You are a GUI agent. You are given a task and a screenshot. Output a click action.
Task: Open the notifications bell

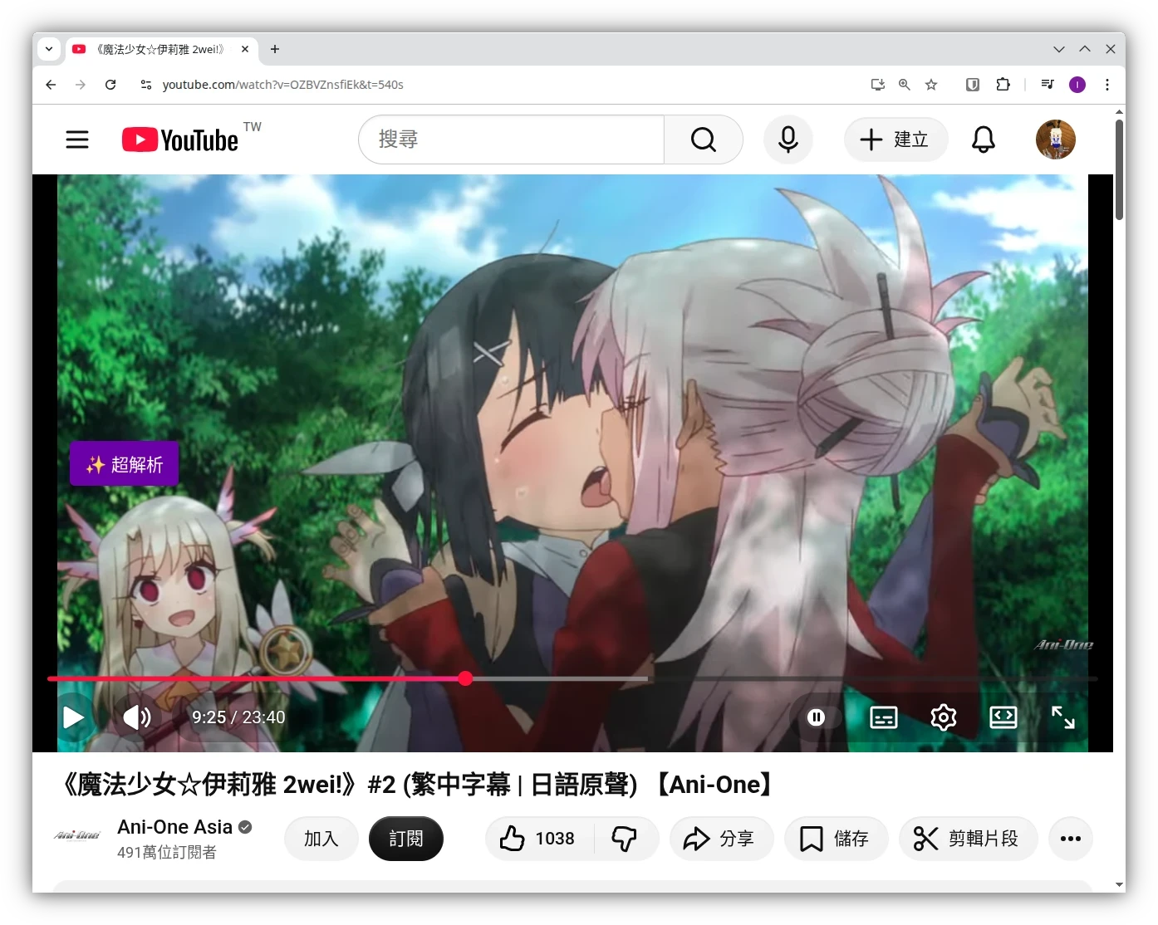coord(983,139)
